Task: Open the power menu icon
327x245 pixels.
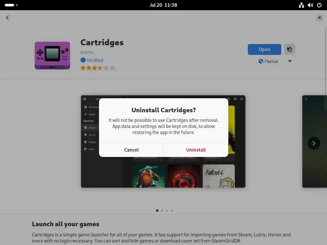Action: coord(319,5)
